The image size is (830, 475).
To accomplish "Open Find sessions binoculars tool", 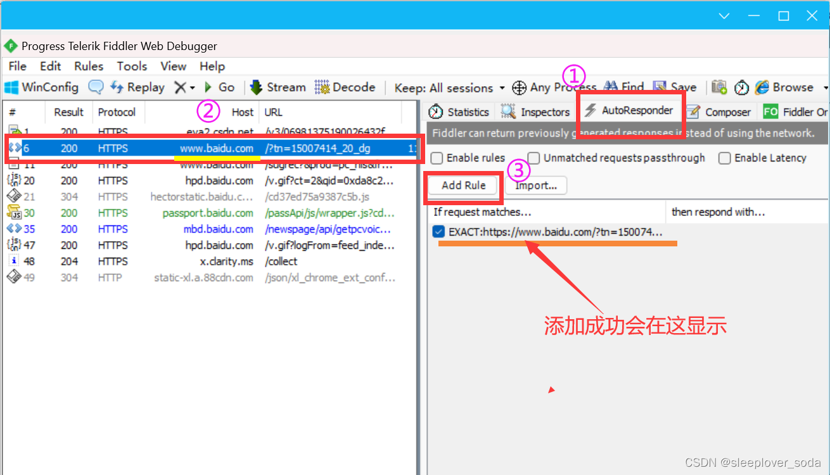I will pyautogui.click(x=624, y=87).
